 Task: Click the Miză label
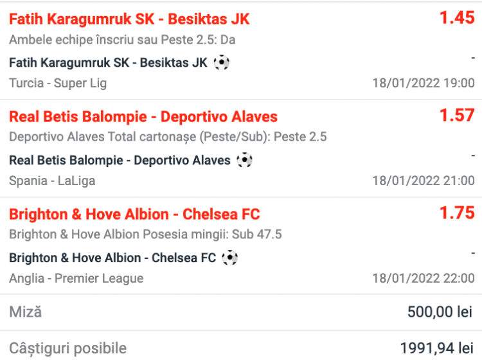click(25, 312)
